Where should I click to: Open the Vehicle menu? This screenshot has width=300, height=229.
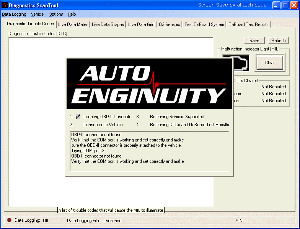pyautogui.click(x=37, y=14)
